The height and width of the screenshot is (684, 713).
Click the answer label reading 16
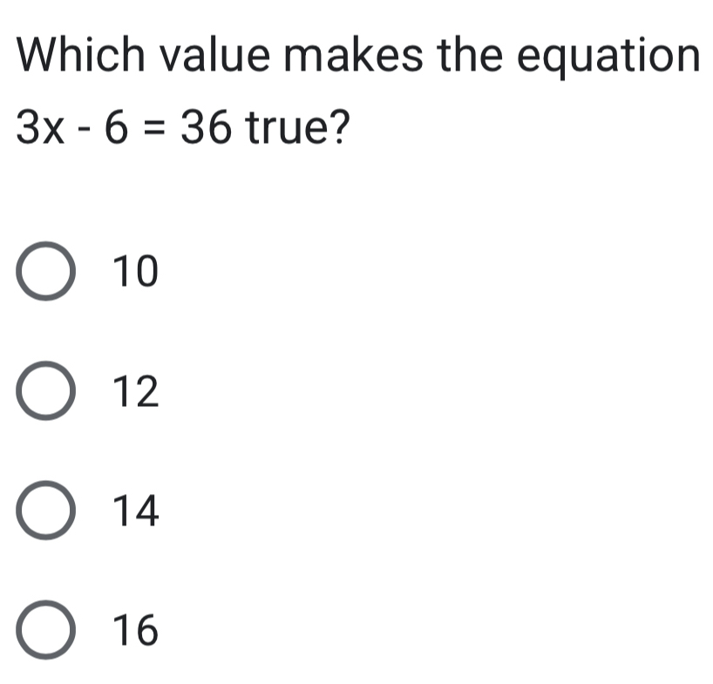click(x=135, y=627)
